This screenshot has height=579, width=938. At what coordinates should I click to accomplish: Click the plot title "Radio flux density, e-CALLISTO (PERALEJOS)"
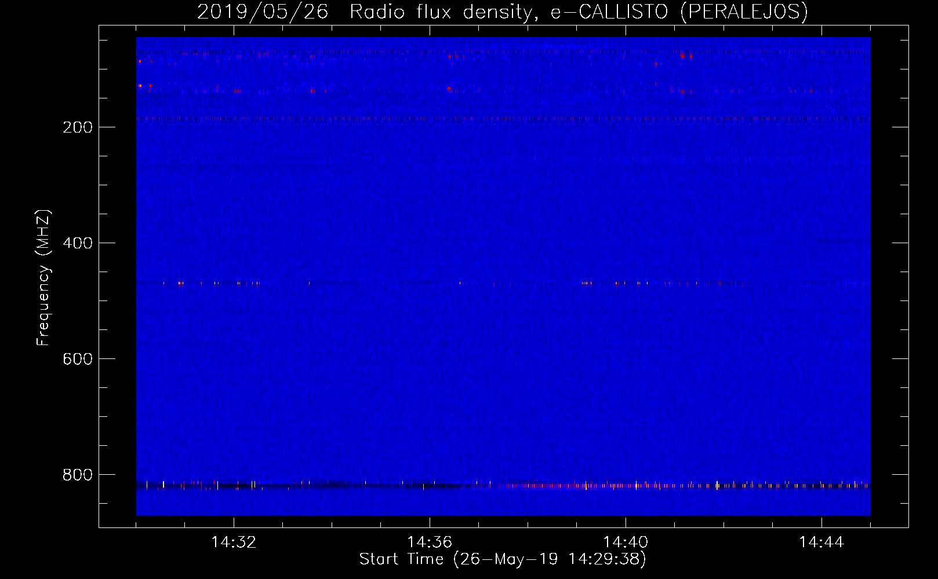[x=579, y=12]
